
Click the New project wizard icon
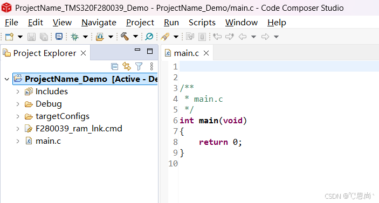[9, 37]
